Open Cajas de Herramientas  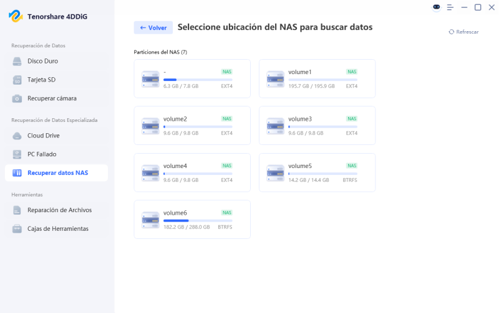coord(56,229)
